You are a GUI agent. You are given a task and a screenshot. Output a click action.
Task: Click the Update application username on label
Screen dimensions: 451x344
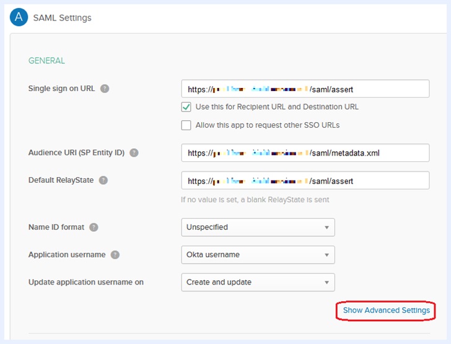(x=85, y=282)
